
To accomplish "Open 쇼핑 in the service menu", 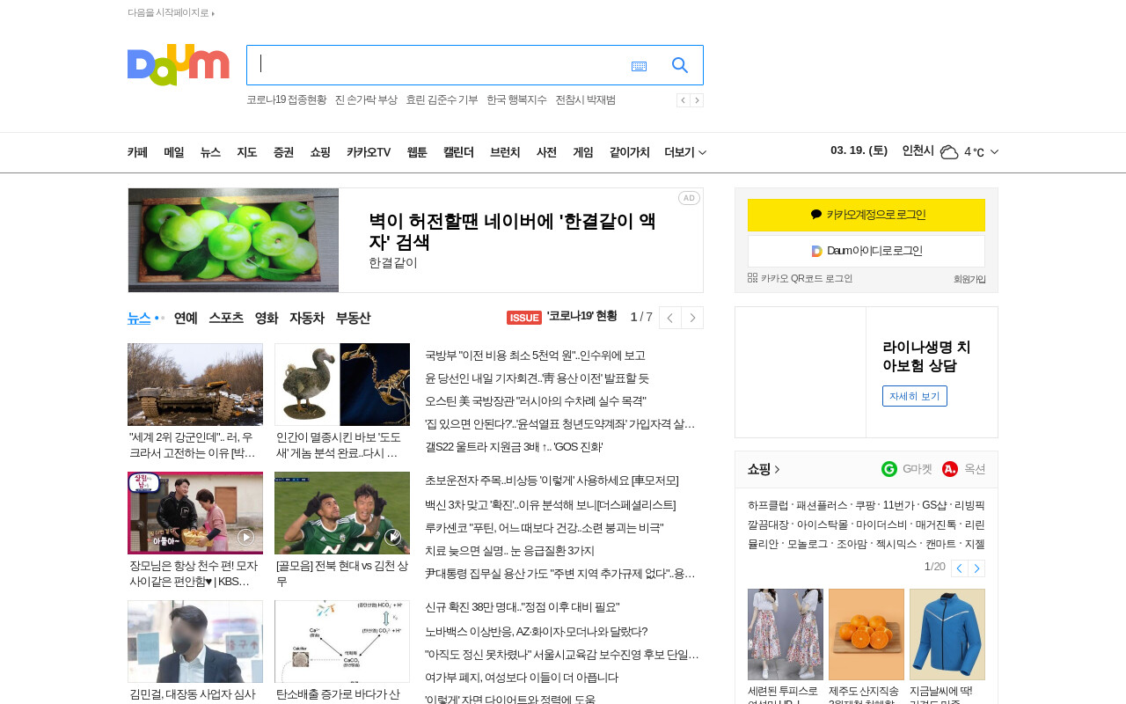I will tap(320, 152).
